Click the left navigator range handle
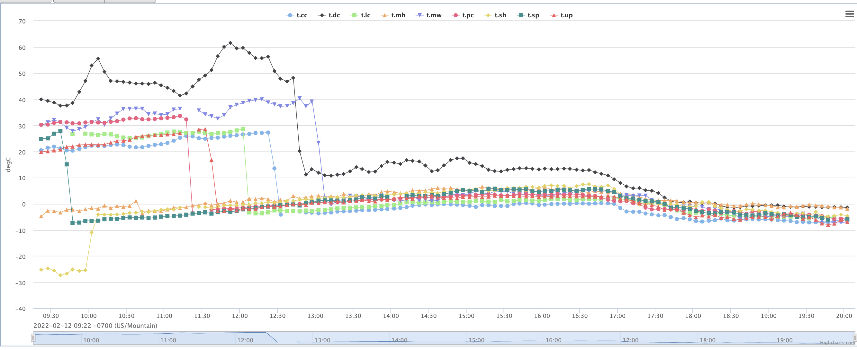This screenshot has height=350, width=857. [x=33, y=338]
